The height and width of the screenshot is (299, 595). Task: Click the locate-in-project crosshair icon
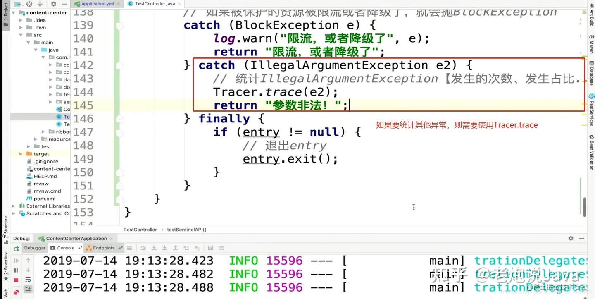(29, 4)
